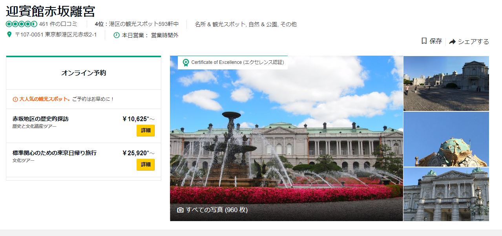Click the bookmark save icon
The width and height of the screenshot is (502, 236).
(x=424, y=41)
